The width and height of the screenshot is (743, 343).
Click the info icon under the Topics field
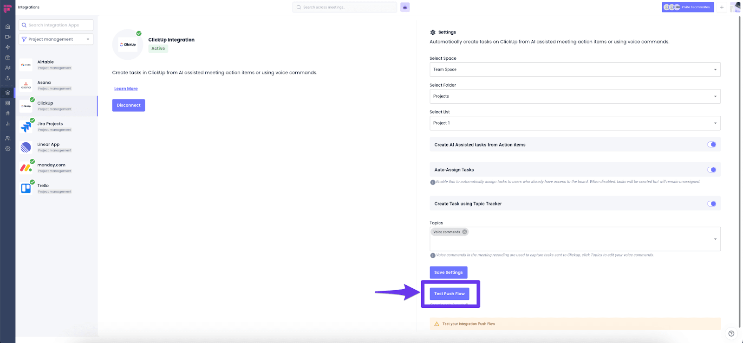pyautogui.click(x=433, y=255)
